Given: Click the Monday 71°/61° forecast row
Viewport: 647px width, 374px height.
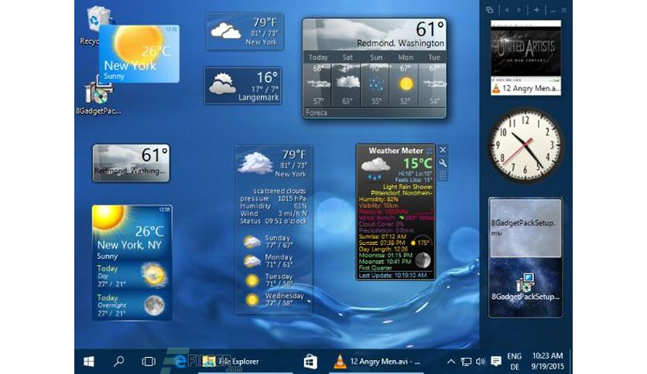Looking at the screenshot, I should click(274, 260).
